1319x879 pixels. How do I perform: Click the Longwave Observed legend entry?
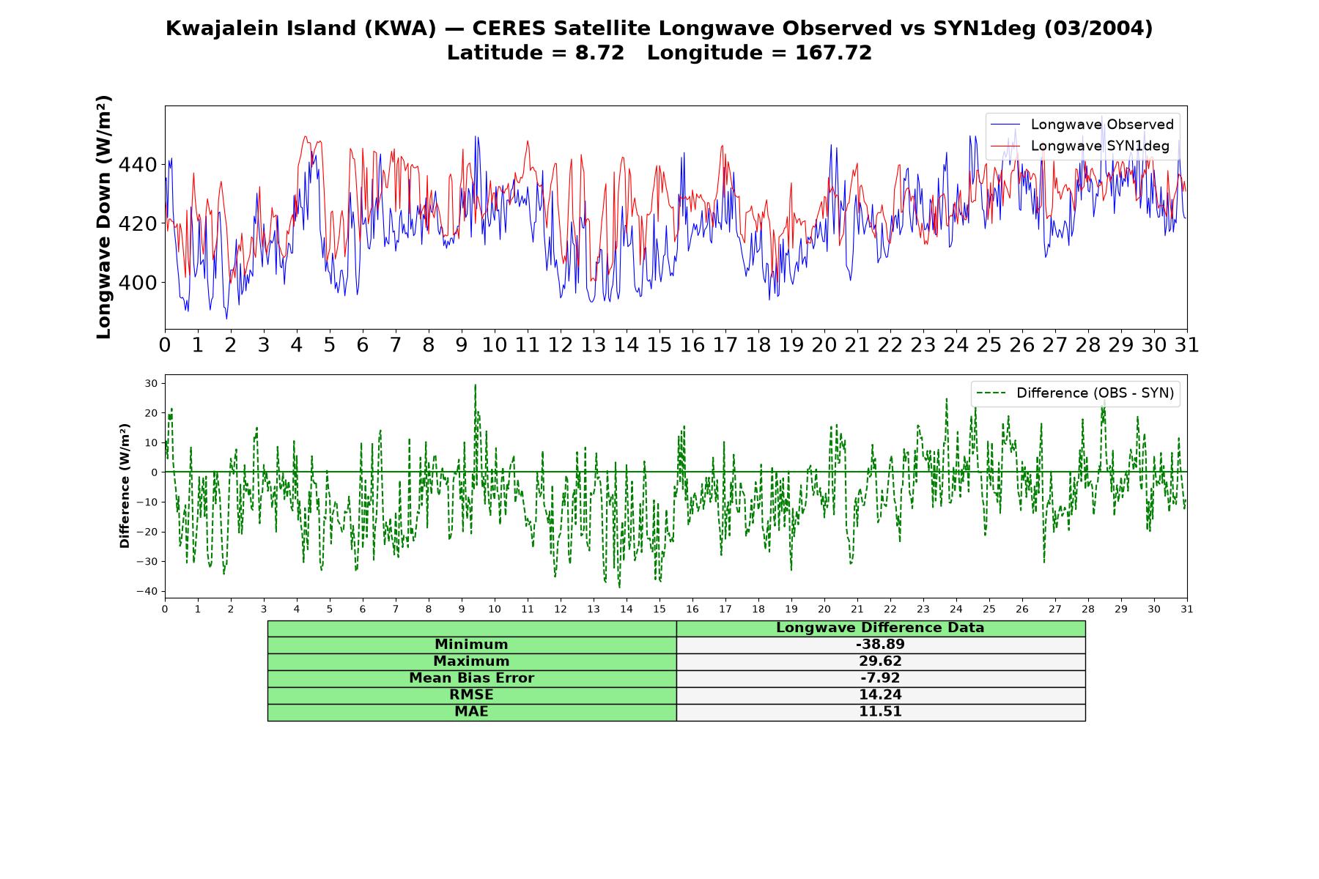coord(1101,125)
